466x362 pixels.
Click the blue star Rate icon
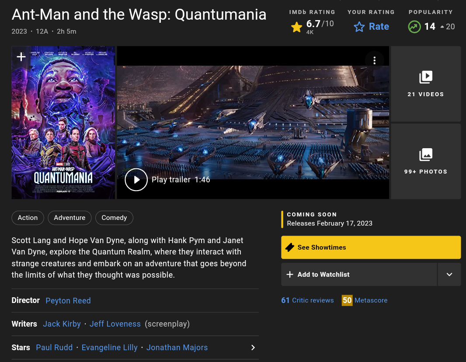[x=359, y=27]
